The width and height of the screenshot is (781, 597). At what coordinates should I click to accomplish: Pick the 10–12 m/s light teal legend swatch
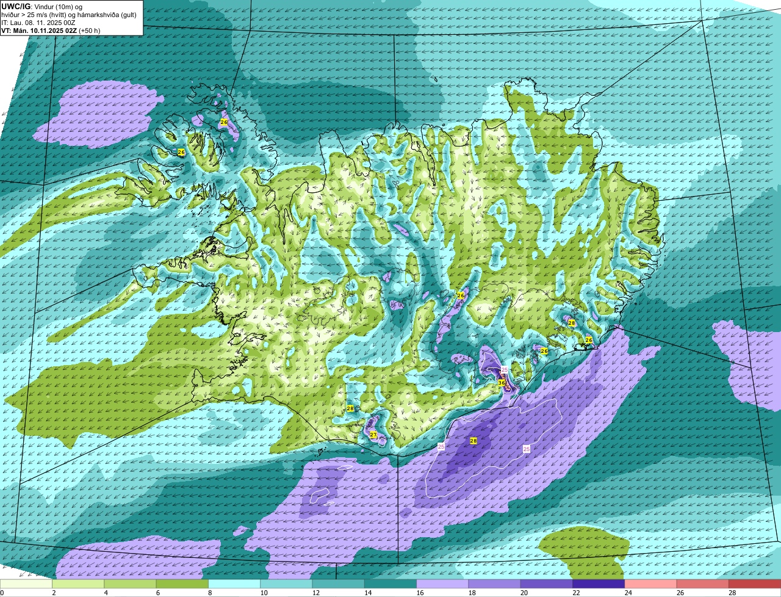click(287, 584)
